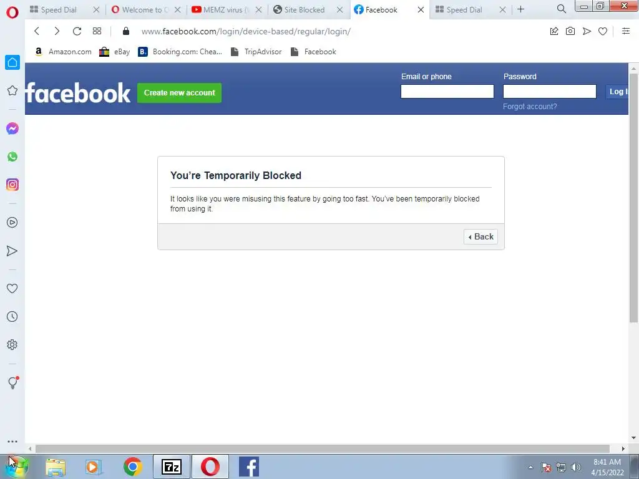Open the Facebook bookmark in bookmarks bar
This screenshot has width=639, height=479.
(x=314, y=52)
